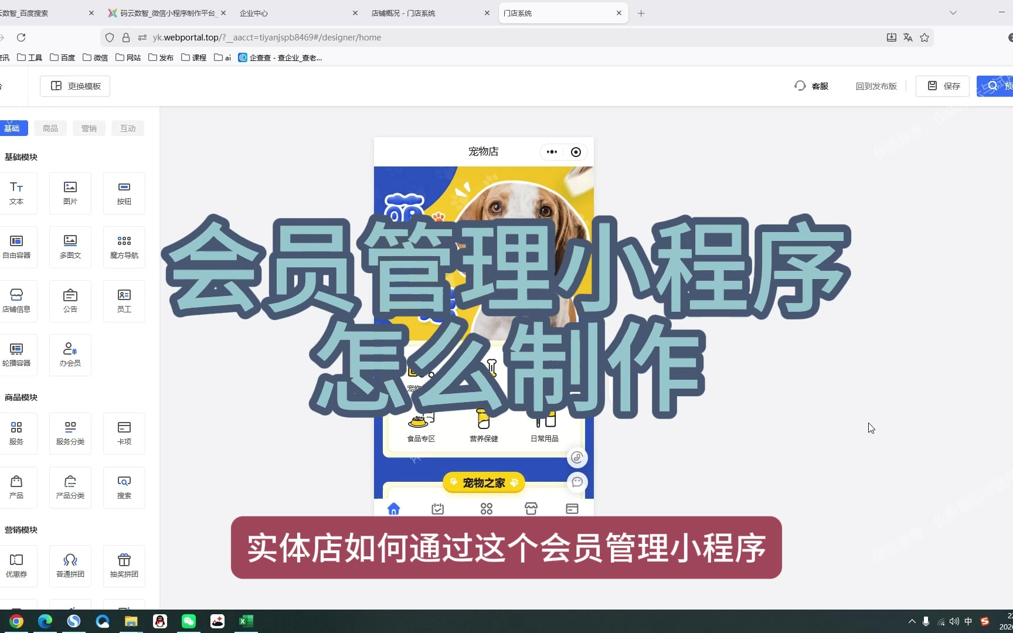The width and height of the screenshot is (1013, 633).
Task: Expand the browser tab list chevron
Action: coord(953,13)
